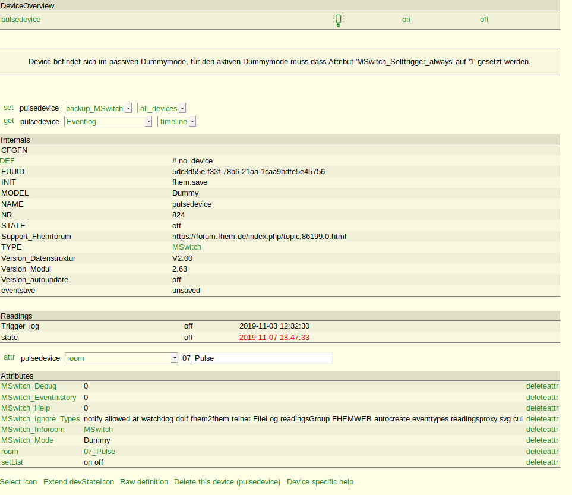This screenshot has height=495, width=572.
Task: Open the backup_MSwitch set dropdown
Action: pos(98,108)
